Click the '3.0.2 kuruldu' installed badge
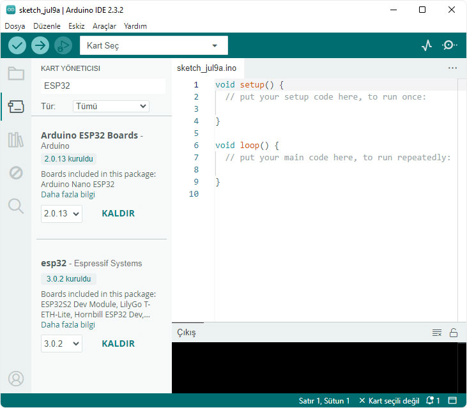Viewport: 467px width, 408px height. pyautogui.click(x=68, y=279)
